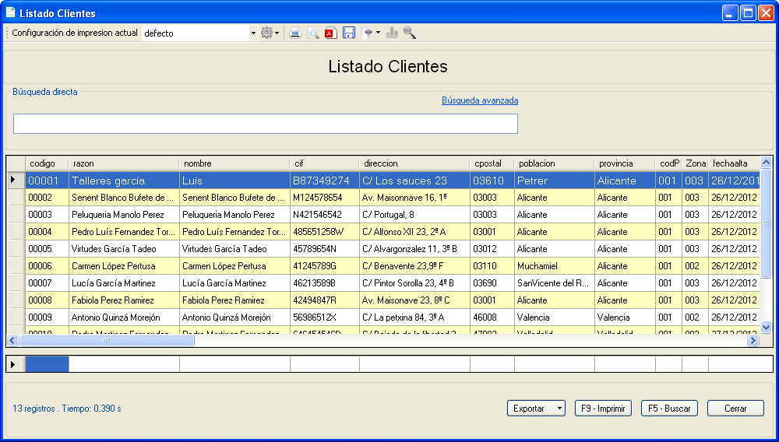
Task: Click the bar chart icon in the toolbar
Action: (x=392, y=33)
